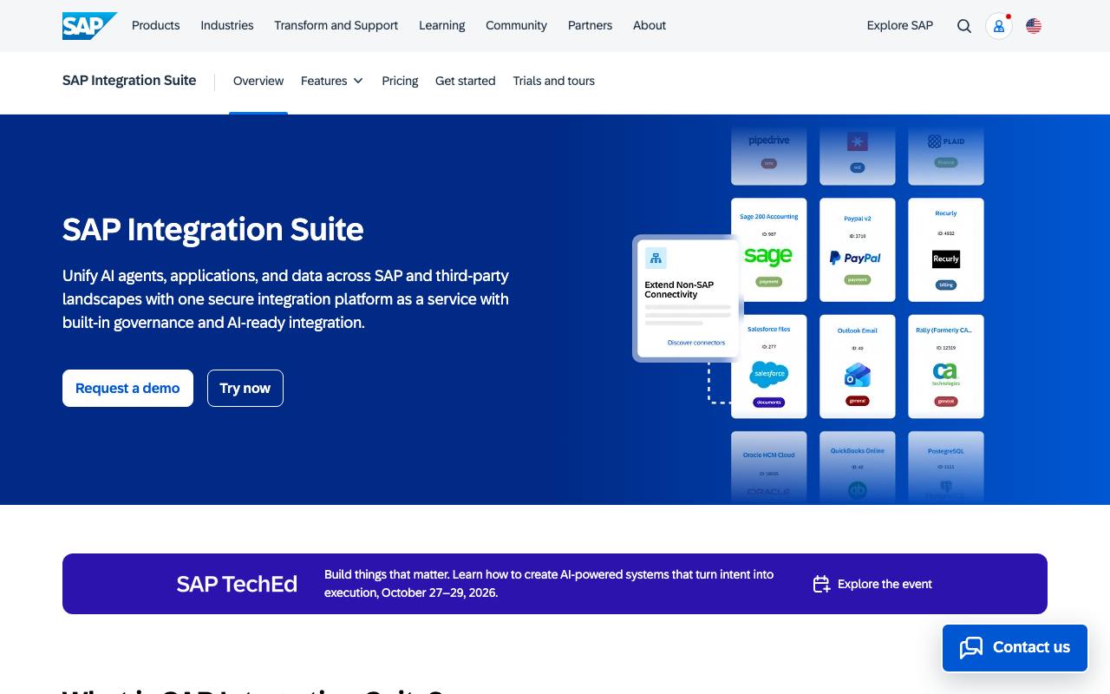Open the Community menu

[x=516, y=26]
